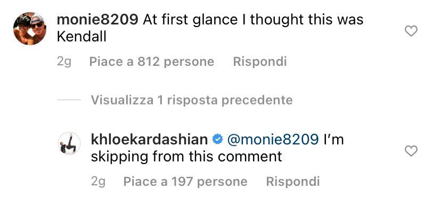The width and height of the screenshot is (441, 206).
Task: Click the text "skipping from this comment"
Action: click(x=186, y=157)
